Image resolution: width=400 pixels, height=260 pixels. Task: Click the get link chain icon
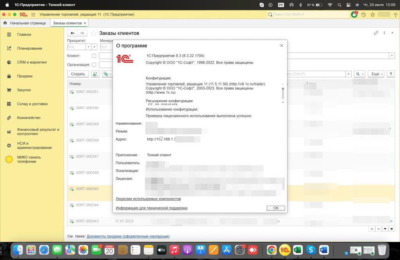[x=376, y=33]
